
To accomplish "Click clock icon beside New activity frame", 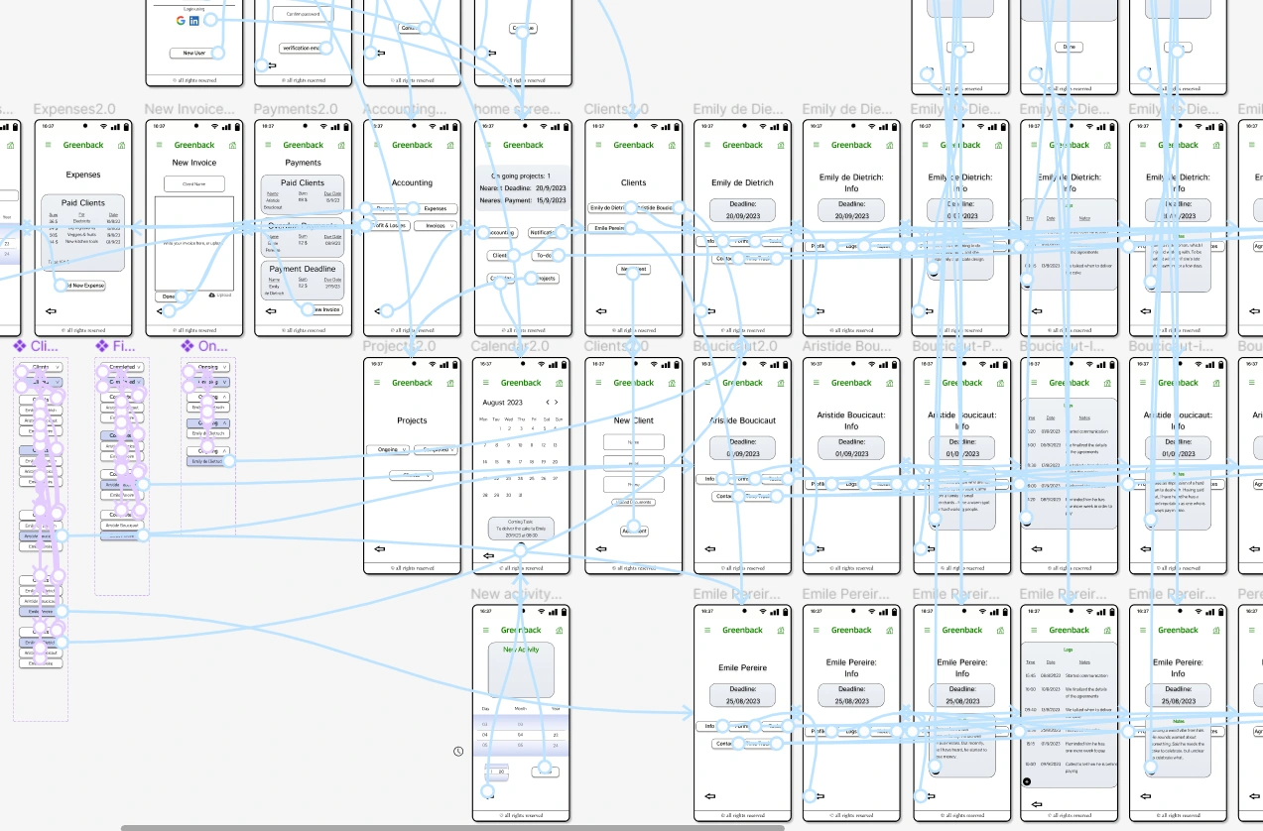I will click(x=458, y=752).
